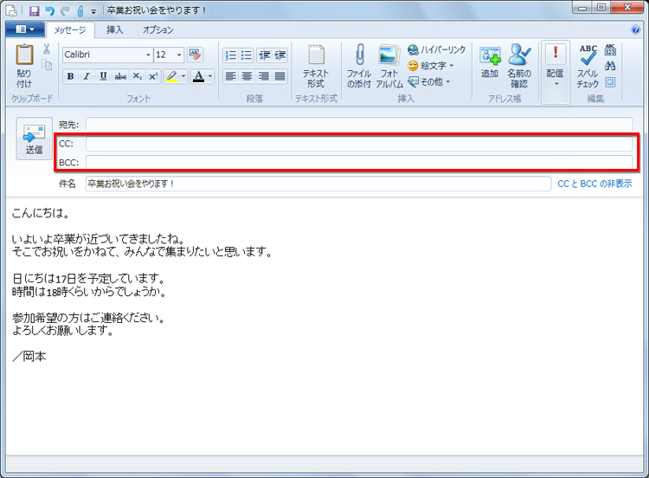The image size is (649, 478).
Task: Click the テキスト形式 plain text button
Action: (x=316, y=67)
